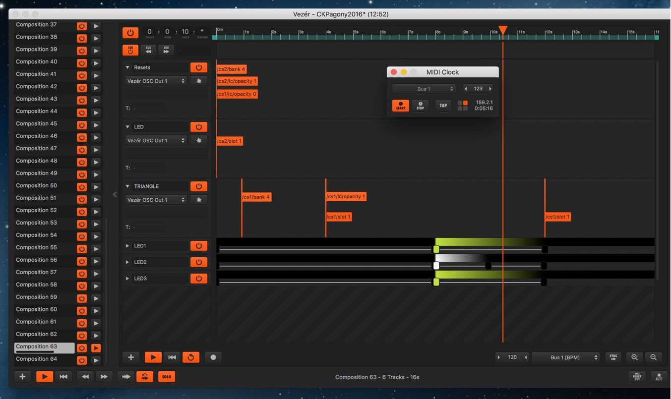Toggle the cue power button

130,50
